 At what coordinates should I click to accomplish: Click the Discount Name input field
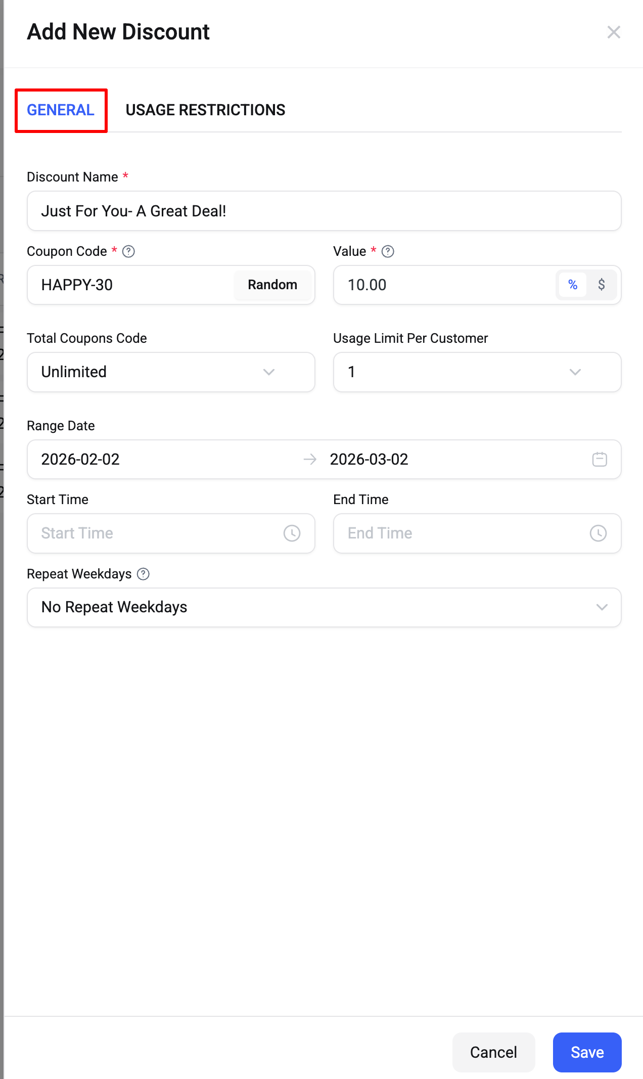coord(324,211)
